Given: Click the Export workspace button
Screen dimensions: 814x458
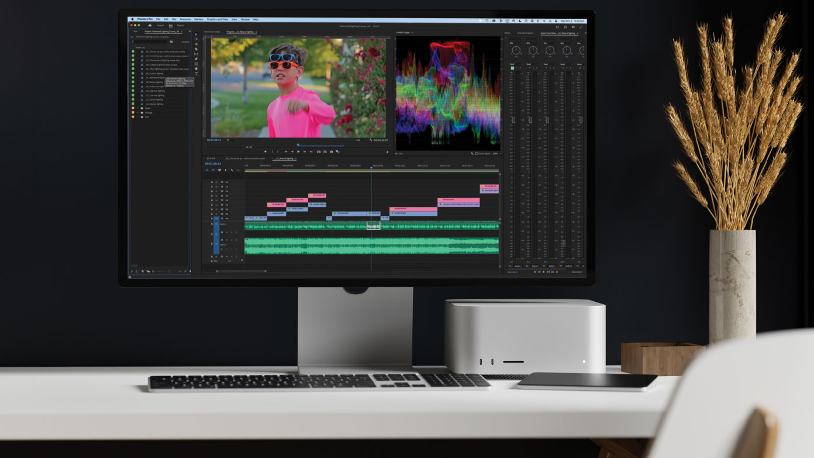Looking at the screenshot, I should coord(180,25).
